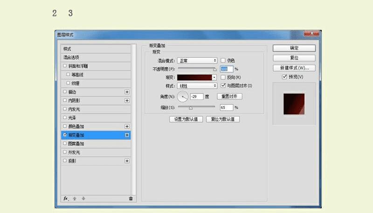Add another 颜色叠加 effect with plus icon
373x213 pixels.
click(x=127, y=126)
